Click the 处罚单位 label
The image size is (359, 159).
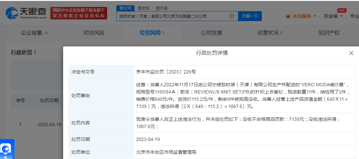tap(81, 152)
